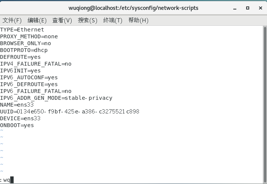Open the 编辑(E) menu
The height and width of the screenshot is (184, 267).
pyautogui.click(x=37, y=20)
